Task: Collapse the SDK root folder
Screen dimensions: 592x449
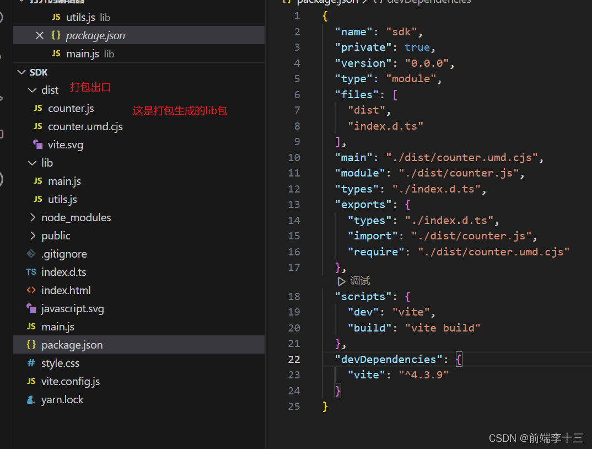Action: click(21, 72)
